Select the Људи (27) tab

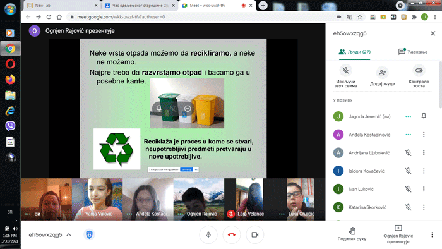click(x=355, y=52)
